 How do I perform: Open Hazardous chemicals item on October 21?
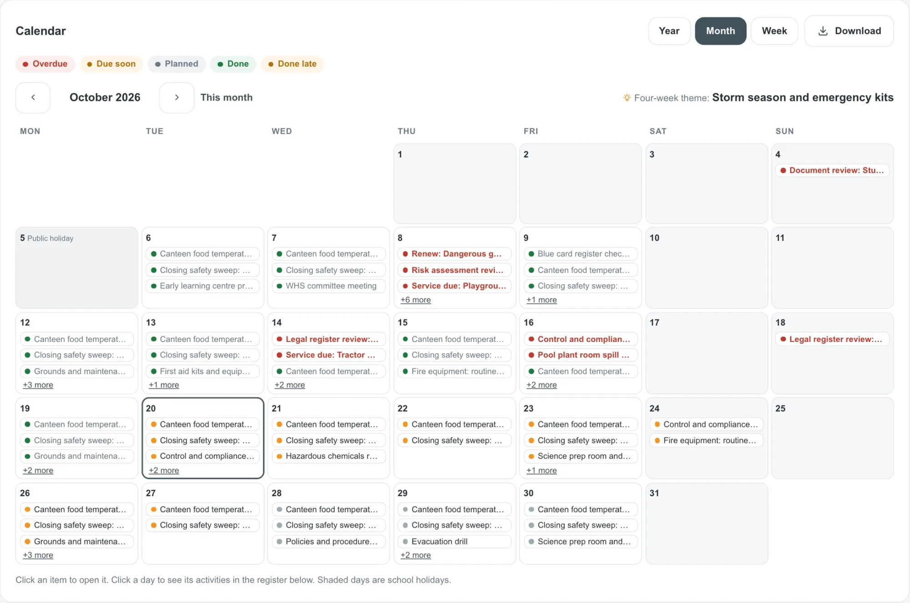click(x=329, y=456)
